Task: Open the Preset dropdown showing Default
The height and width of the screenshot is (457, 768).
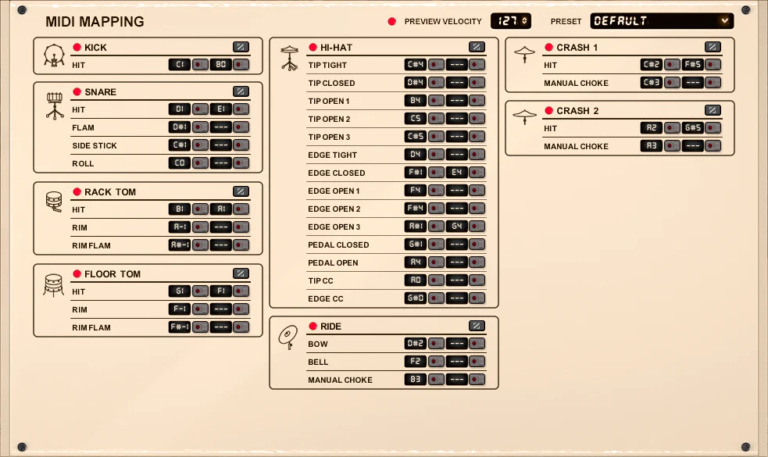Action: pyautogui.click(x=662, y=21)
